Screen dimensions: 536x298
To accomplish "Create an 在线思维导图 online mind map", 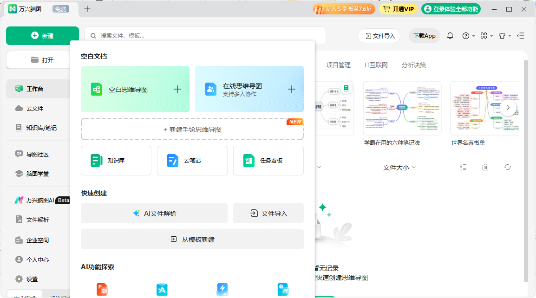I will pos(249,89).
